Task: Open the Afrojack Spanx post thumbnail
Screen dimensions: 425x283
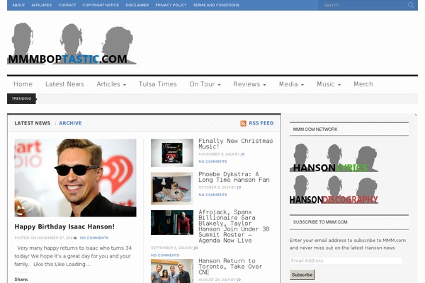Action: point(172,222)
